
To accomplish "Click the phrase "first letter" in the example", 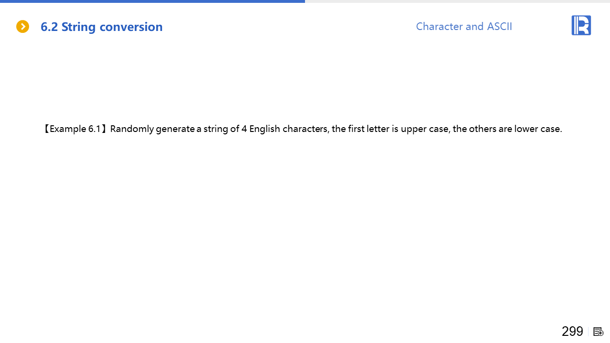I will click(369, 129).
